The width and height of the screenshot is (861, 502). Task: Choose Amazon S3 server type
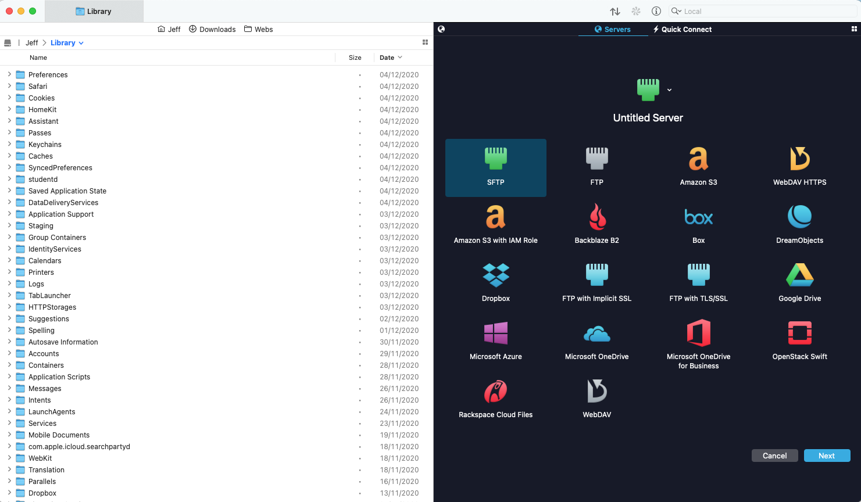click(698, 167)
